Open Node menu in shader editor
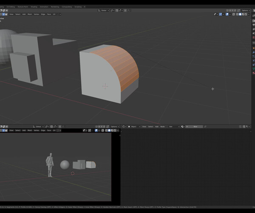255x213 pixels. click(x=162, y=127)
